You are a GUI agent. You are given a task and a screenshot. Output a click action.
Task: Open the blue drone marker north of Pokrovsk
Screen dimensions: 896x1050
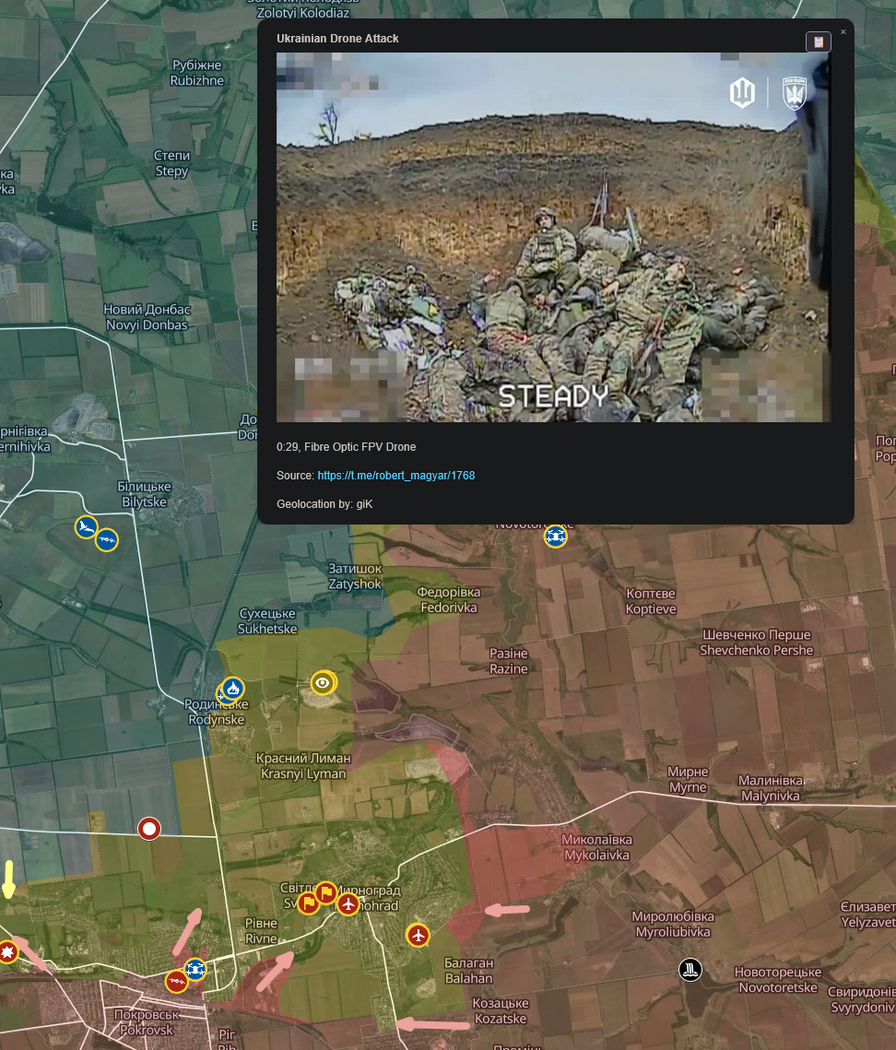(x=195, y=969)
